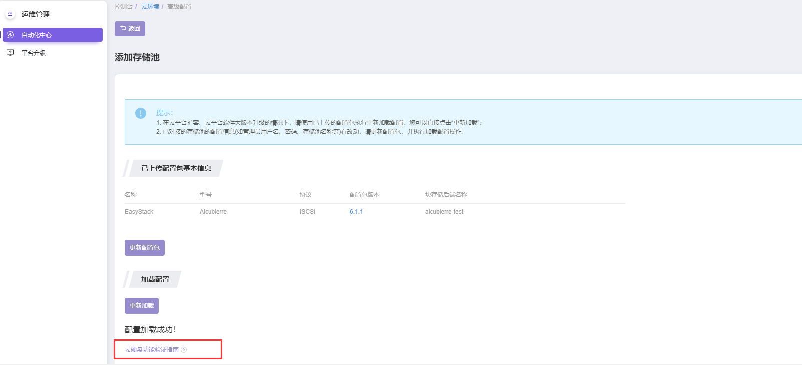Go to 控制台 in the breadcrumb
Screen dimensions: 802x365
(x=123, y=7)
